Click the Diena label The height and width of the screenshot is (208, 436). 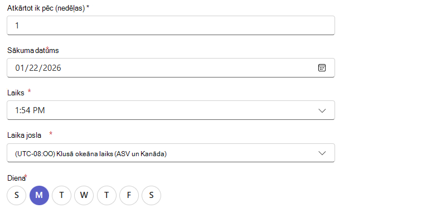pos(16,178)
